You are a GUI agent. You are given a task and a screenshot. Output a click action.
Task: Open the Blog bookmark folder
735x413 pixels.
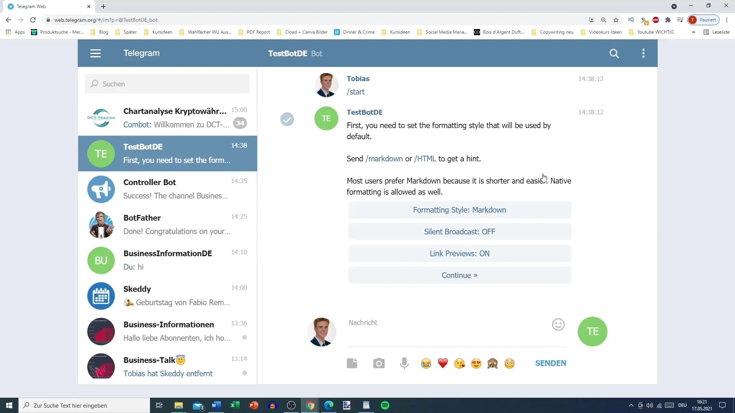point(100,32)
